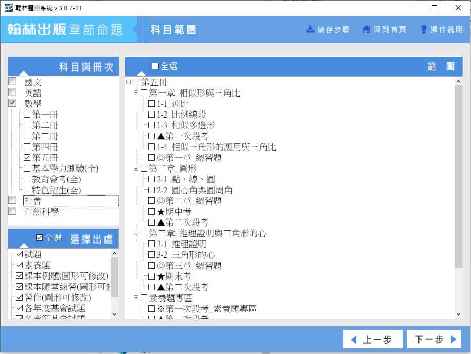The height and width of the screenshot is (354, 471).
Task: Toggle the 英語 subject checkbox
Action: point(12,92)
